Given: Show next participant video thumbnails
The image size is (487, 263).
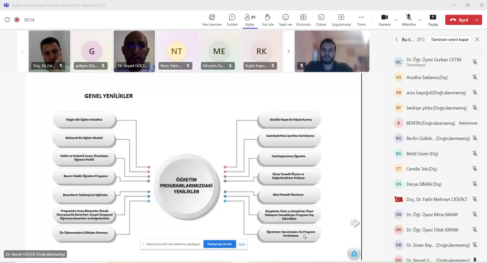Looking at the screenshot, I should pos(288,51).
